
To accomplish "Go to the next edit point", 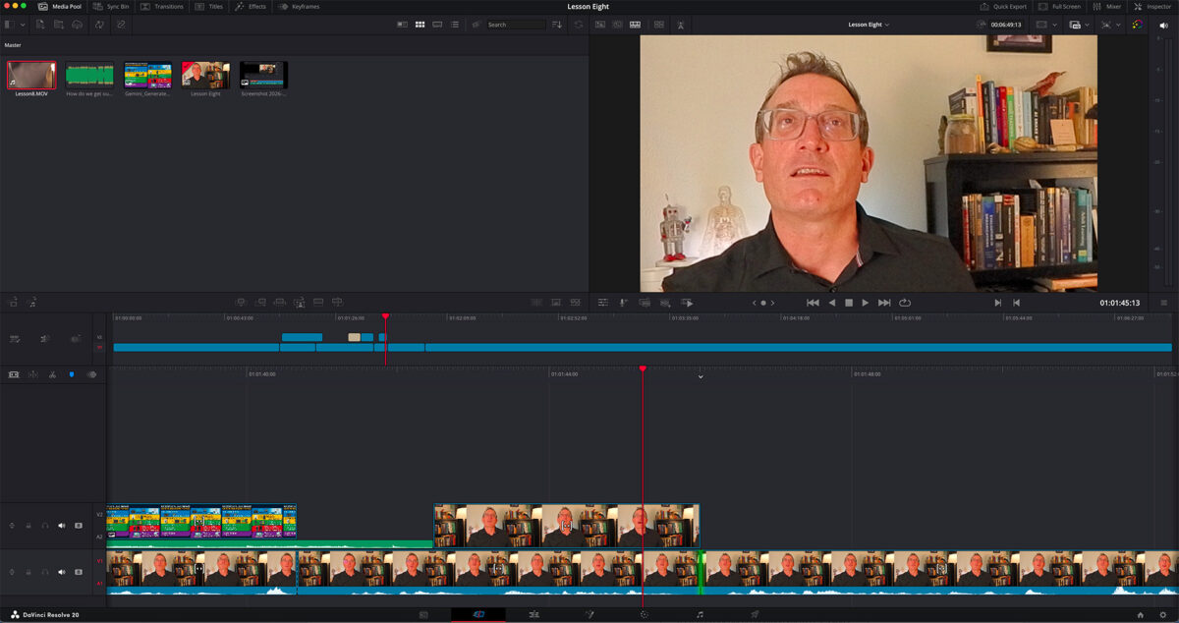I will tap(998, 303).
